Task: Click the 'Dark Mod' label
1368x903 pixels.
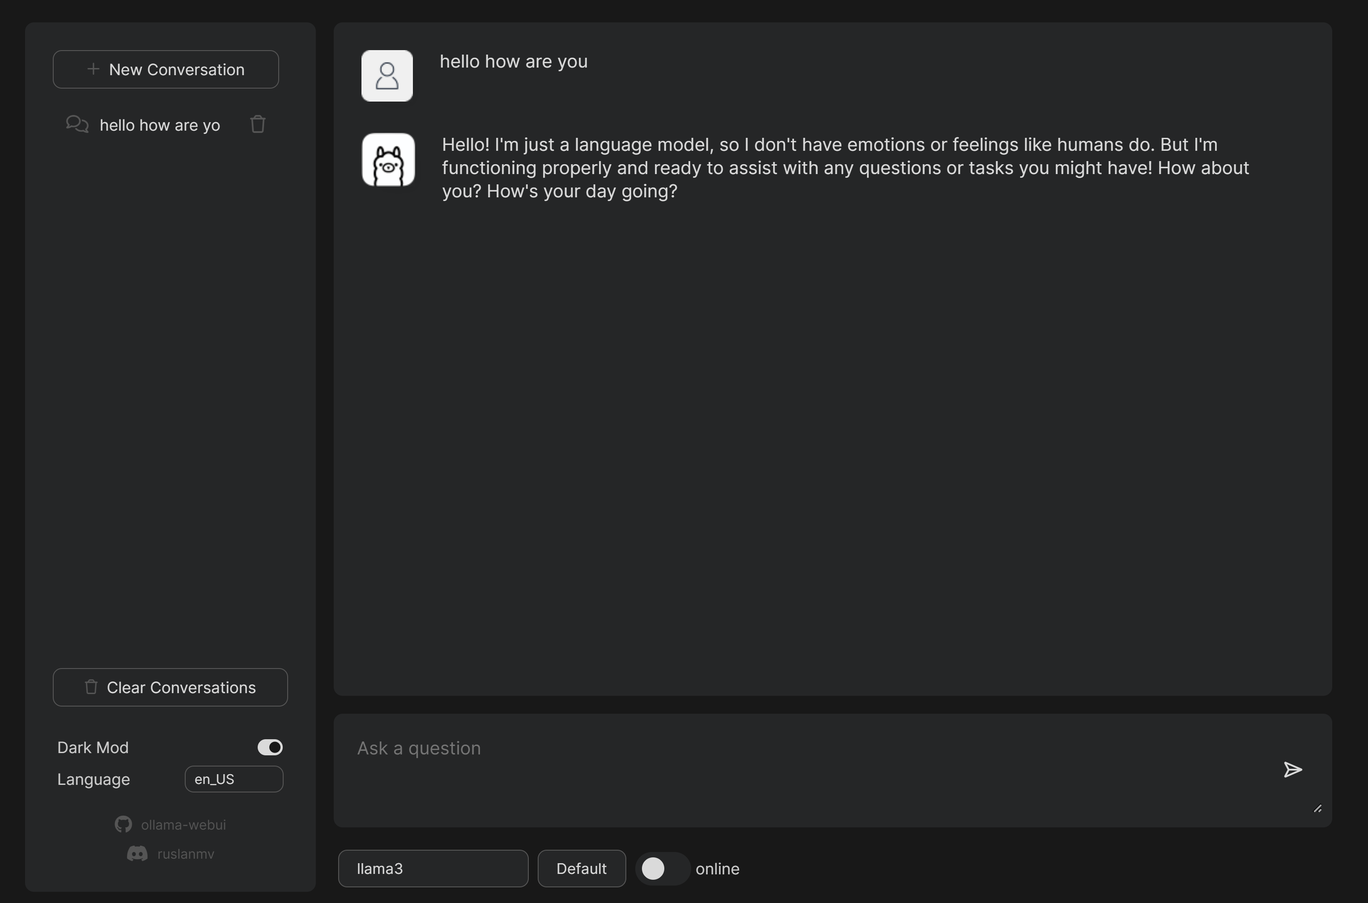Action: point(93,748)
